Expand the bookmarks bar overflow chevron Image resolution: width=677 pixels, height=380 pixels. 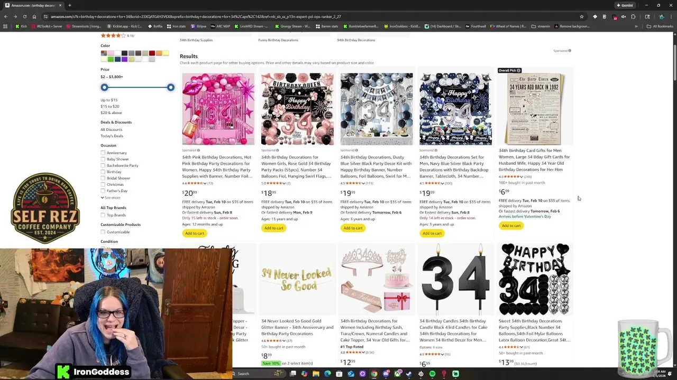click(636, 26)
